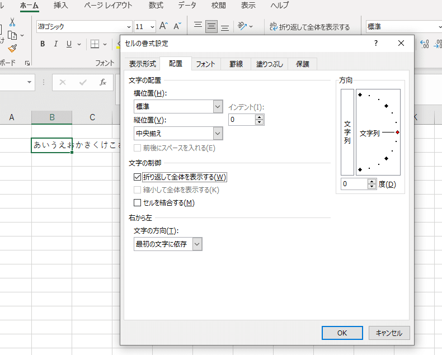Expand orientation icon dropdown arrow
The image size is (442, 355).
tap(251, 26)
